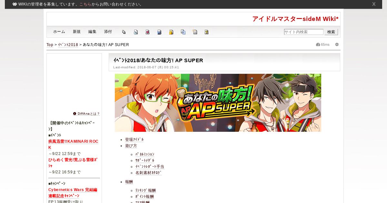Dismiss the admin recruitment banner with X

point(374,4)
